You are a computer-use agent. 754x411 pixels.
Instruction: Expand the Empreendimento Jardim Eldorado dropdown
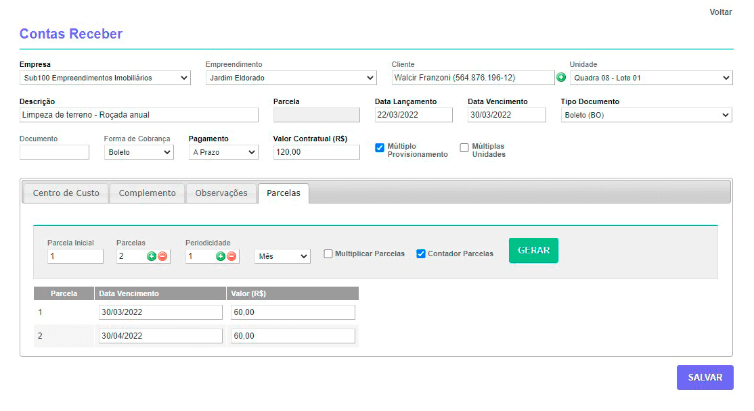pyautogui.click(x=291, y=78)
